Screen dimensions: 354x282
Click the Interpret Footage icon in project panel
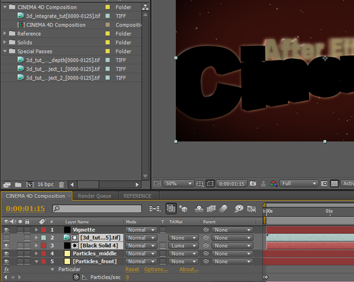6,185
